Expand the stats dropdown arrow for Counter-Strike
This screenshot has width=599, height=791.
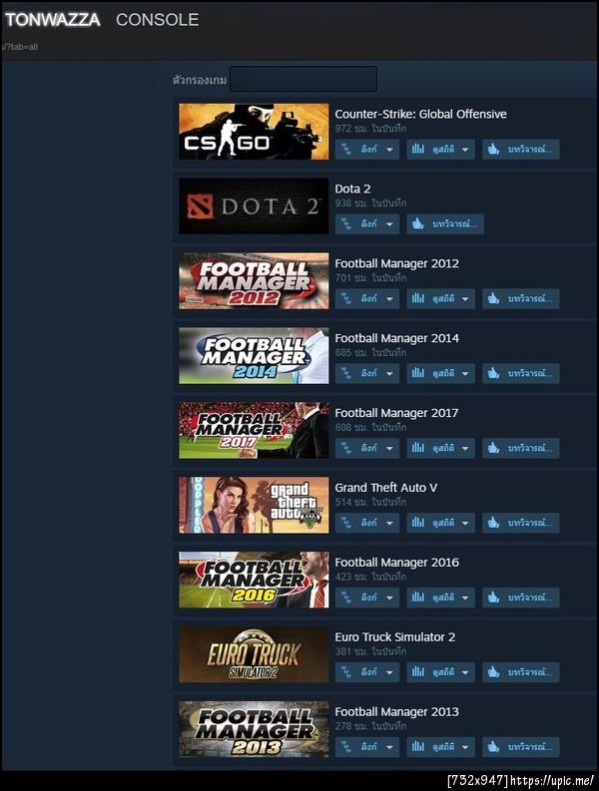pos(465,150)
